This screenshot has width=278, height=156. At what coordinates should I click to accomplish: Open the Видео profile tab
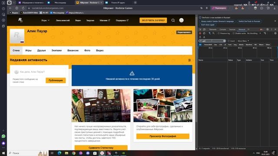[99, 50]
